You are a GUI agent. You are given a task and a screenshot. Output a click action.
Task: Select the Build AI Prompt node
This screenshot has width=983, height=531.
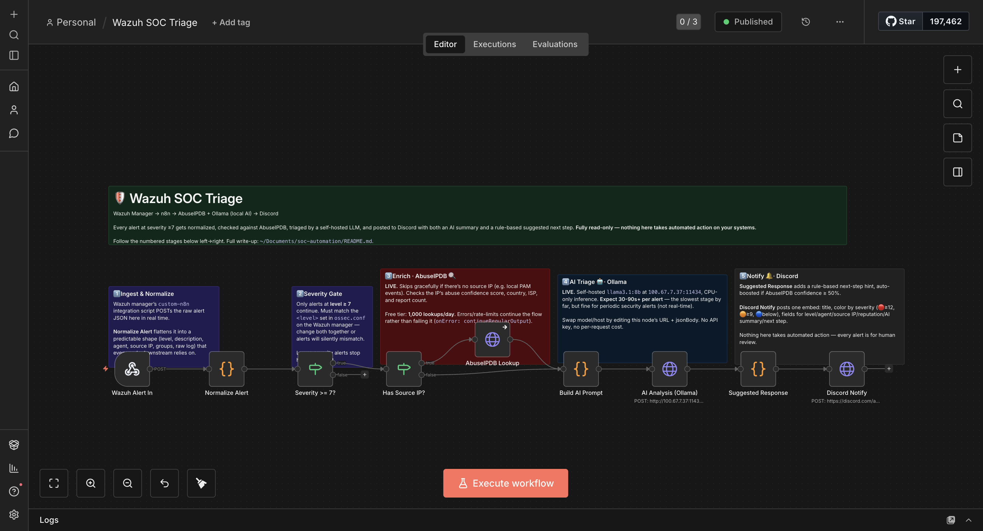(x=581, y=369)
